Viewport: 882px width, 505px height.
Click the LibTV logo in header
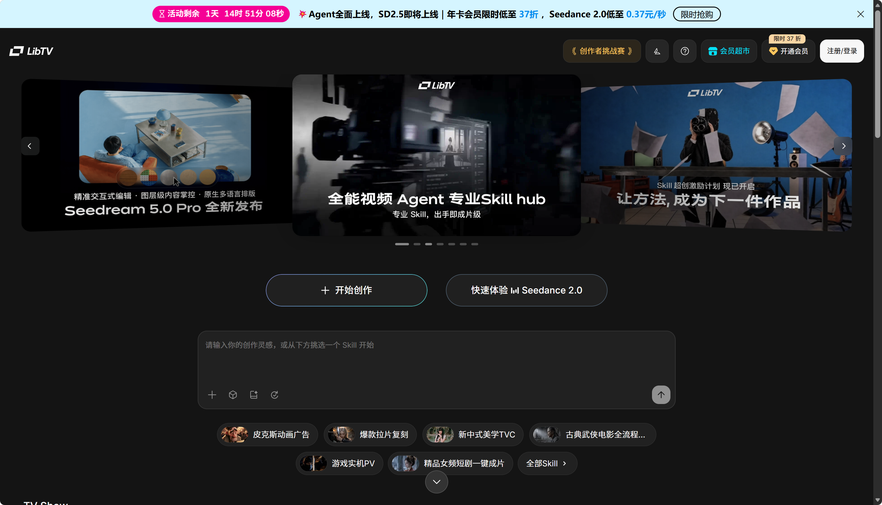31,51
